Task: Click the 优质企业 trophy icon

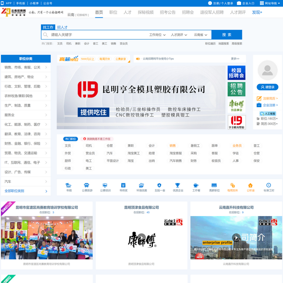Action: [x=177, y=185]
